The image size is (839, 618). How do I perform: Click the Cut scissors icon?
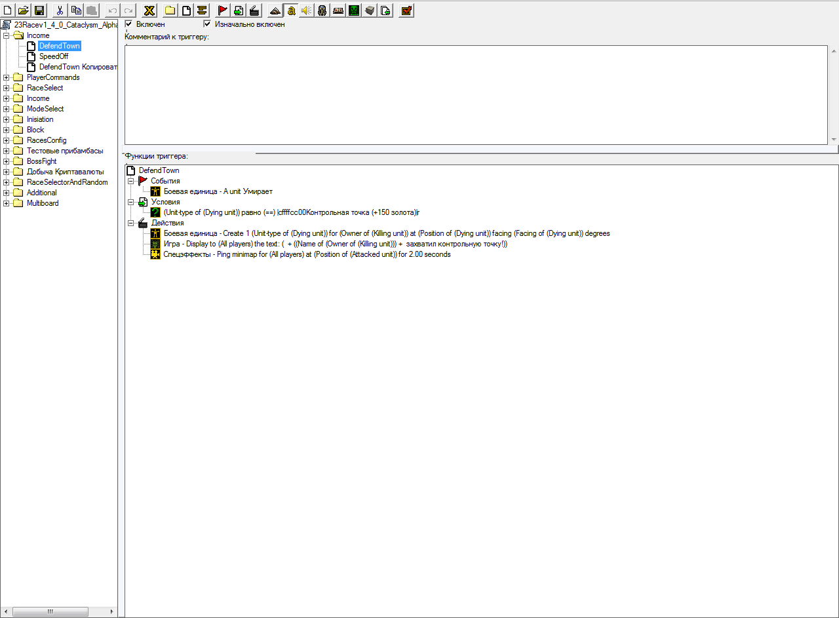(x=60, y=10)
